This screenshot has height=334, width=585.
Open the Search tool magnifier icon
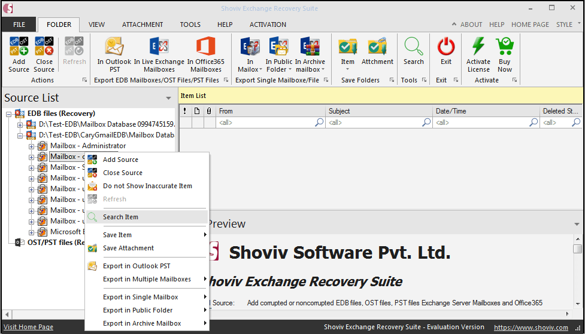tap(413, 46)
